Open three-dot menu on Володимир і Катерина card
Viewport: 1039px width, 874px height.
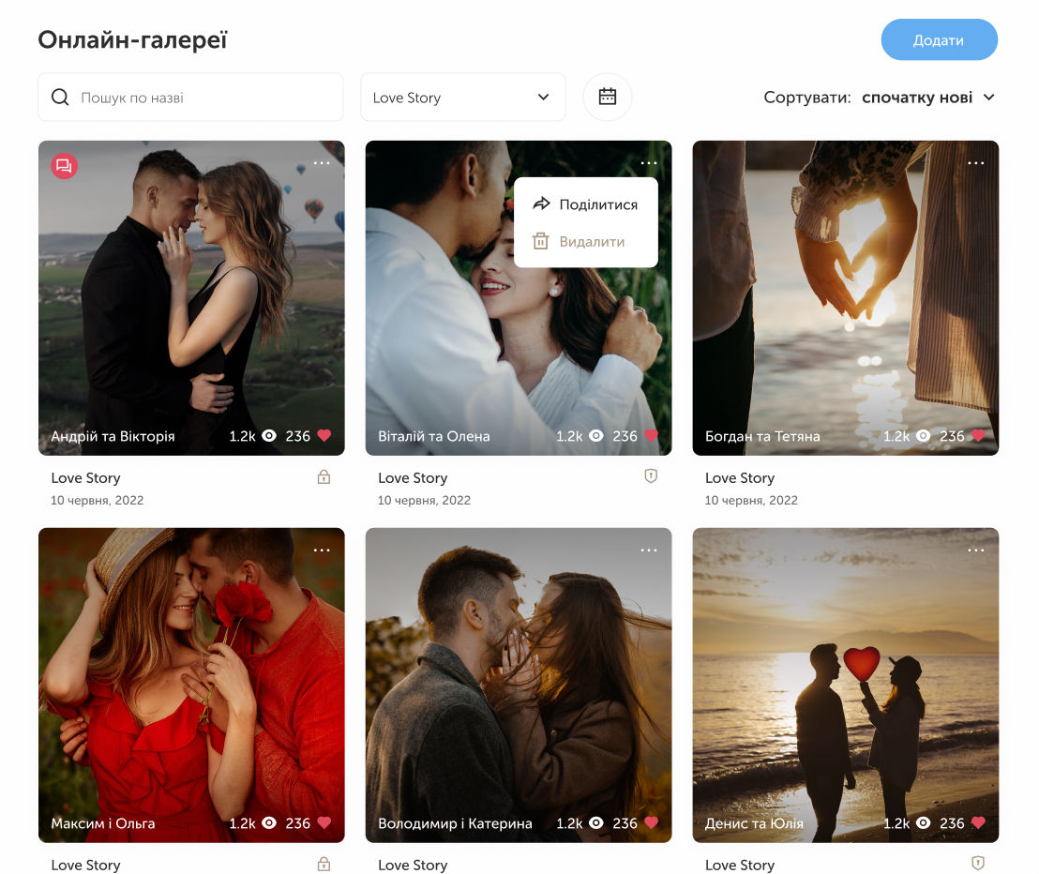[649, 550]
